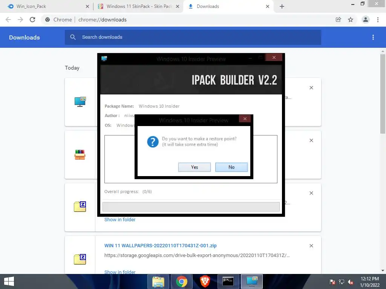Viewport: 386px width, 289px height.
Task: Open a new Chrome tab
Action: point(282,6)
